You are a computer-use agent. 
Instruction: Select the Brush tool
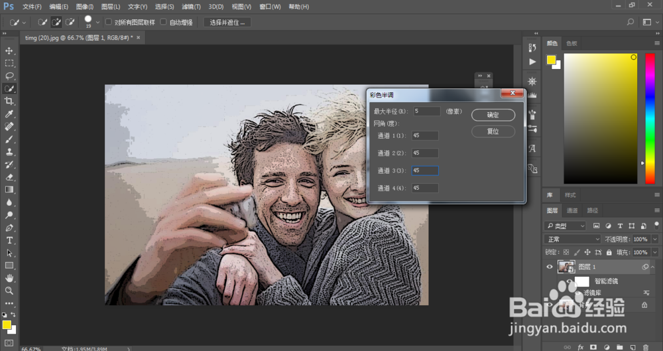click(x=9, y=139)
